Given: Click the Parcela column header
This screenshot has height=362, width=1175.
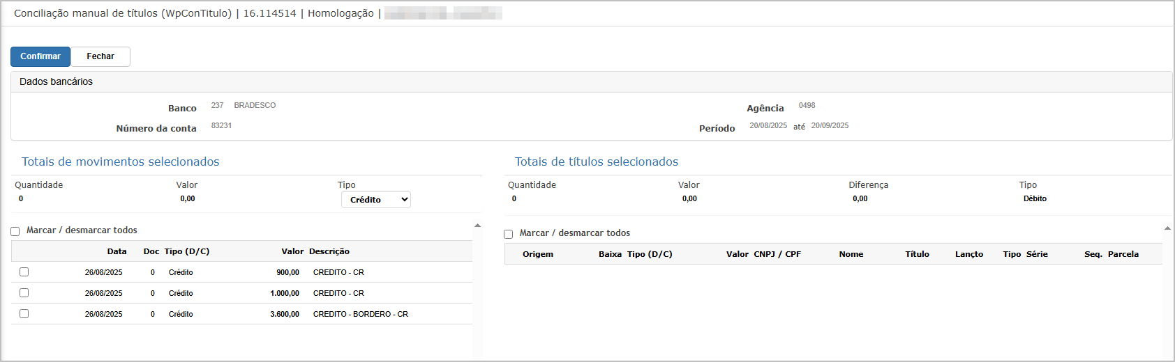Looking at the screenshot, I should click(1123, 254).
